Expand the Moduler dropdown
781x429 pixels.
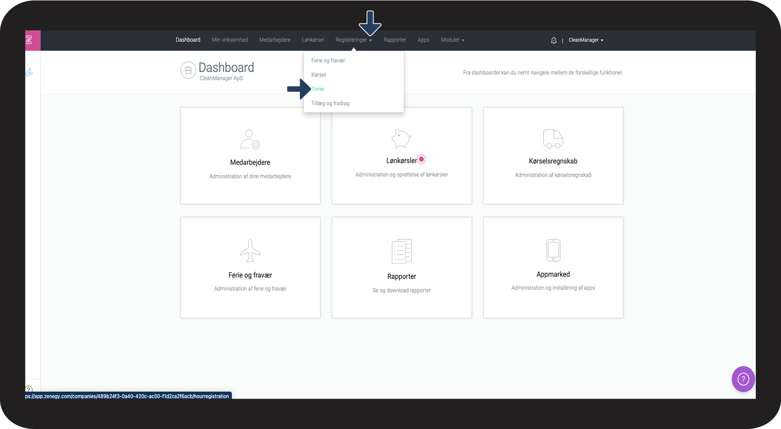[453, 40]
